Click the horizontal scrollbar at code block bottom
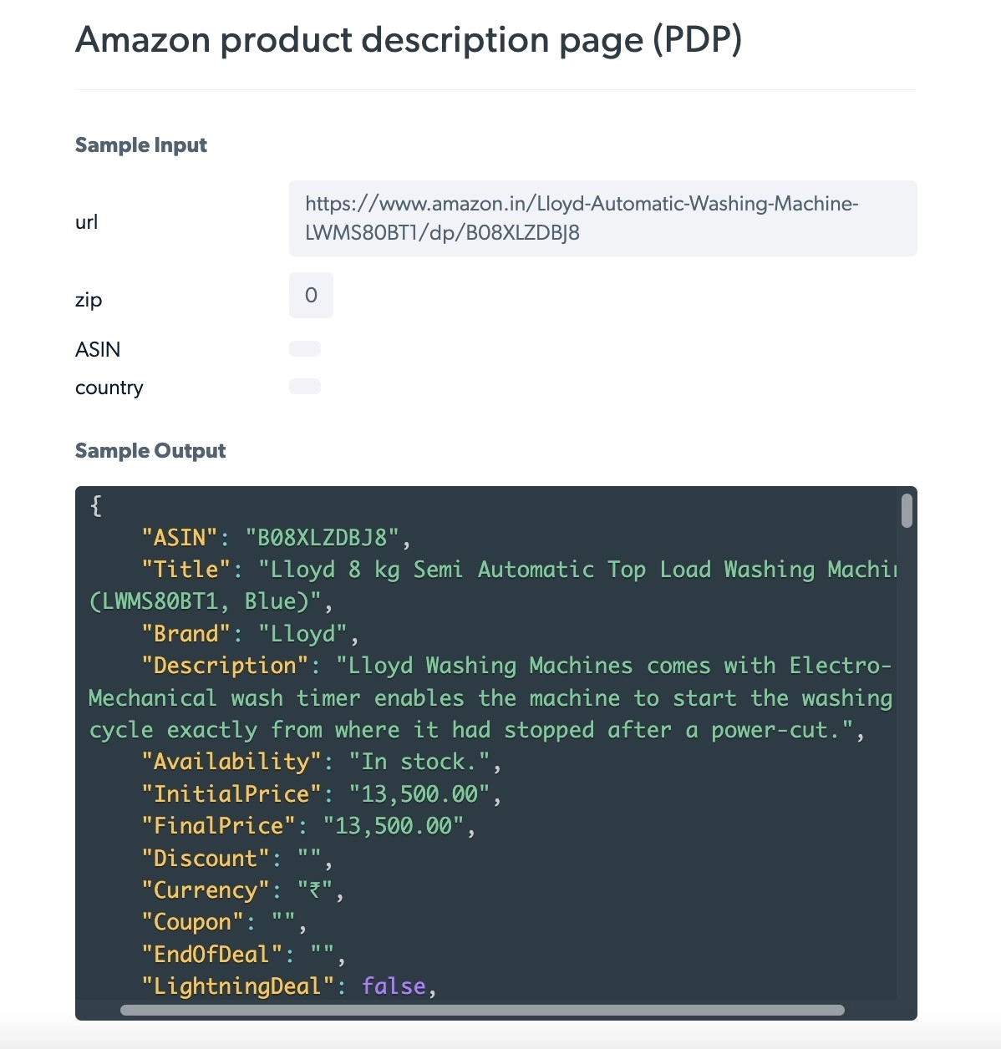The width and height of the screenshot is (1001, 1049). pyautogui.click(x=482, y=1010)
